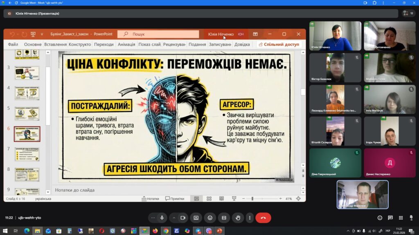Click the PowerPoint zoom slider
This screenshot has width=419, height=235.
click(252, 199)
